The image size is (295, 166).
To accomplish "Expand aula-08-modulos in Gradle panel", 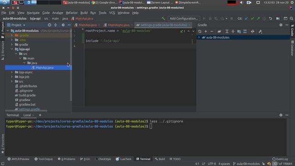I will (199, 37).
